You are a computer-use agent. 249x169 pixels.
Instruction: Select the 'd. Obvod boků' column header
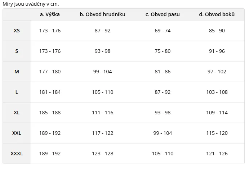click(x=217, y=15)
